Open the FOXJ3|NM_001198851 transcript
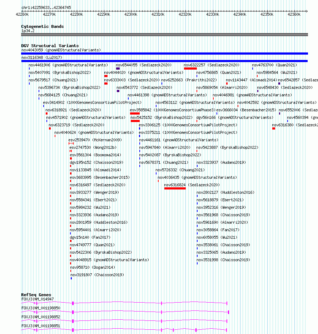The height and width of the screenshot is (334, 318). coord(124,330)
